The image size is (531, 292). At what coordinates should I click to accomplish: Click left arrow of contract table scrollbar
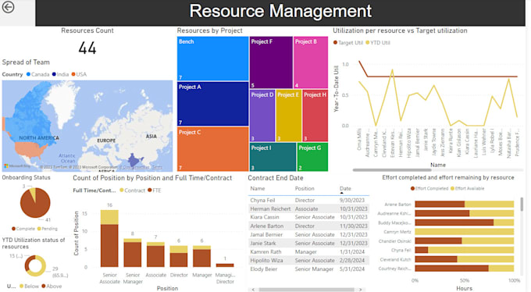click(x=253, y=290)
